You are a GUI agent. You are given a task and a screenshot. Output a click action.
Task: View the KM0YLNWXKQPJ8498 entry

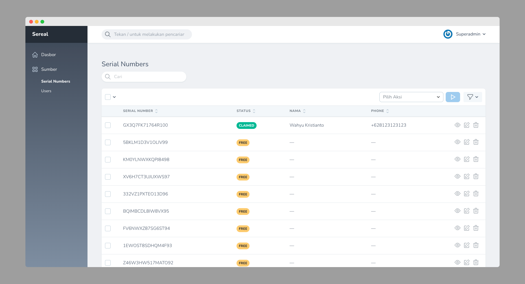(458, 159)
